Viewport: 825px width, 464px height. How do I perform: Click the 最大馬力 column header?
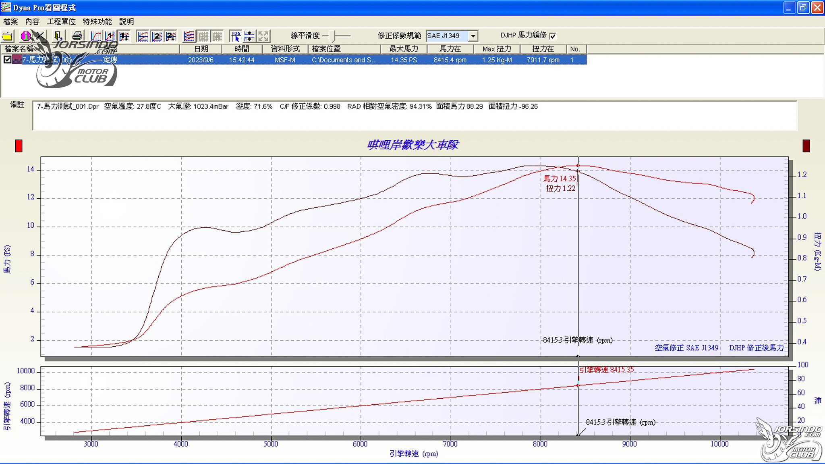click(404, 49)
